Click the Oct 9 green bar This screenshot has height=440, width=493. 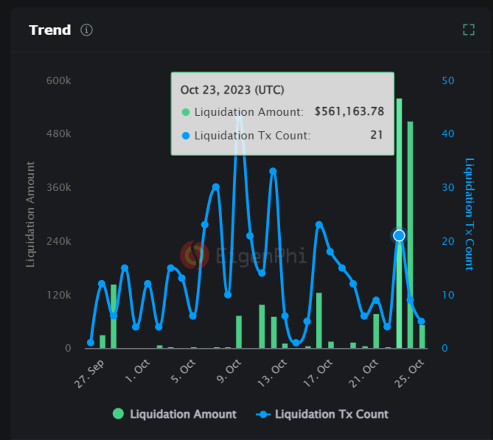[239, 331]
